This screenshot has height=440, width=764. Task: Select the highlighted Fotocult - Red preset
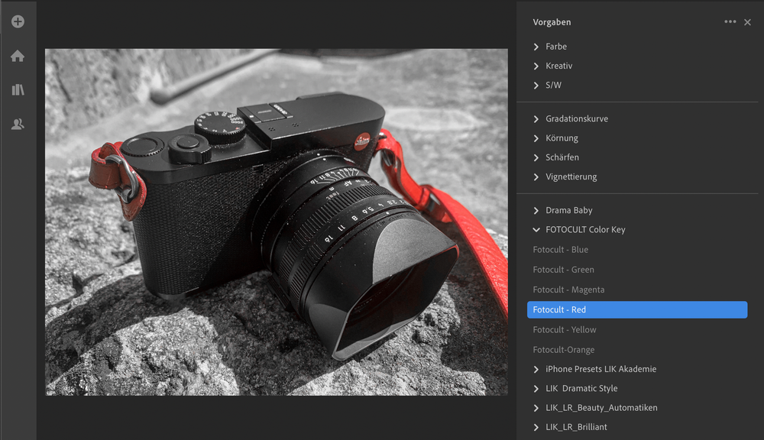coord(637,309)
